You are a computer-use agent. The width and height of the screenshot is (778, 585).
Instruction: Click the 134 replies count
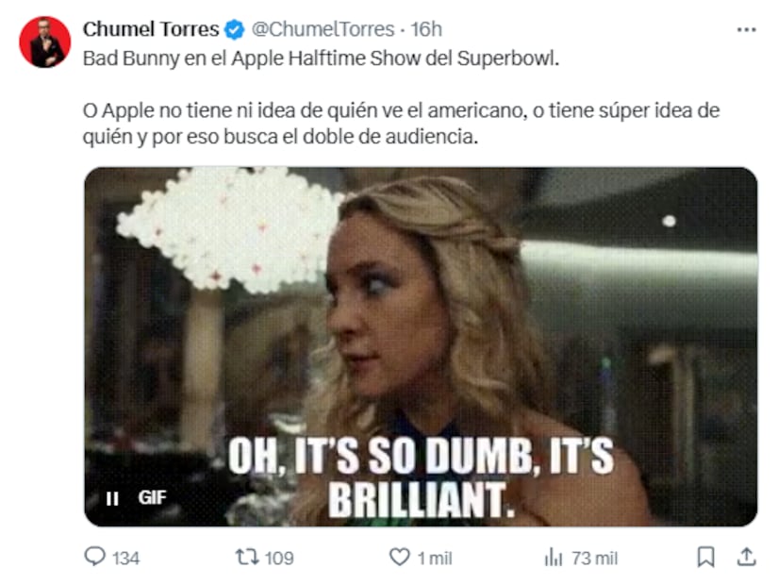(x=125, y=558)
